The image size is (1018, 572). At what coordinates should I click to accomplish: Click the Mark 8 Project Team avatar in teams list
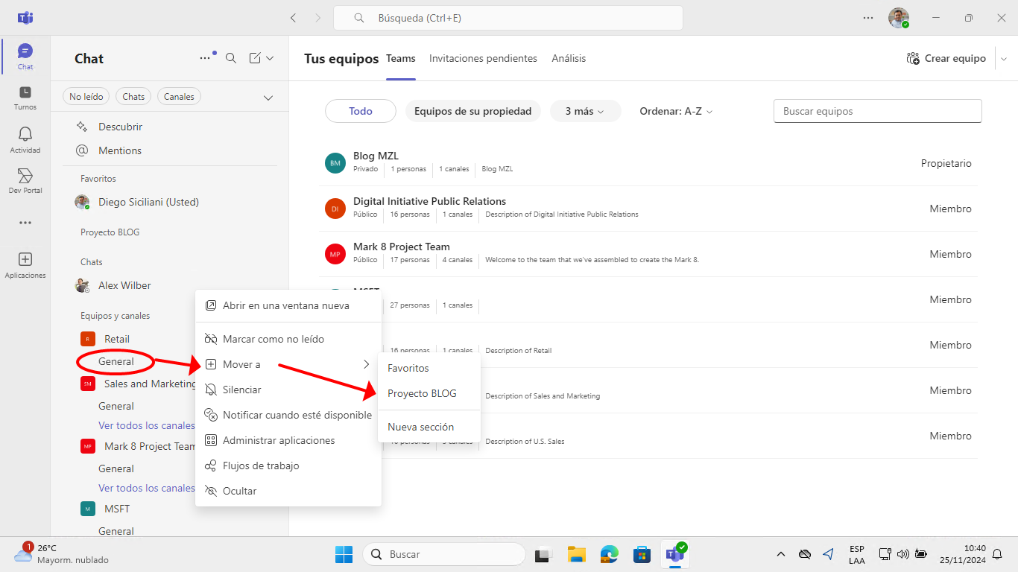pos(335,254)
